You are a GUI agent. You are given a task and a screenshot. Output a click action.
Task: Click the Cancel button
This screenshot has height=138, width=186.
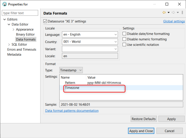click(x=169, y=131)
